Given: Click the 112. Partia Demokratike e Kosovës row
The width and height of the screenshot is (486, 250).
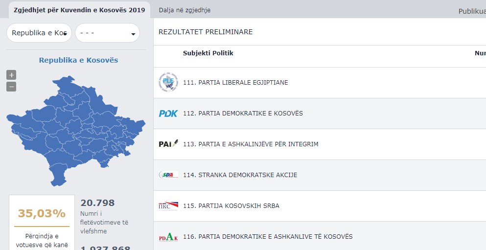Looking at the screenshot, I should (320, 114).
